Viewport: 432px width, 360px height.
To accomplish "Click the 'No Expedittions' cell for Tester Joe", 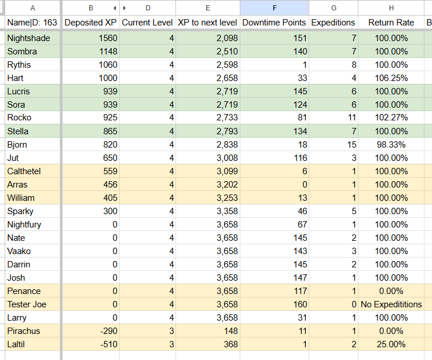I will coord(391,304).
